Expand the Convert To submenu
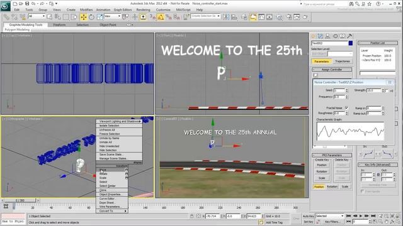The width and height of the screenshot is (403, 226). click(112, 211)
